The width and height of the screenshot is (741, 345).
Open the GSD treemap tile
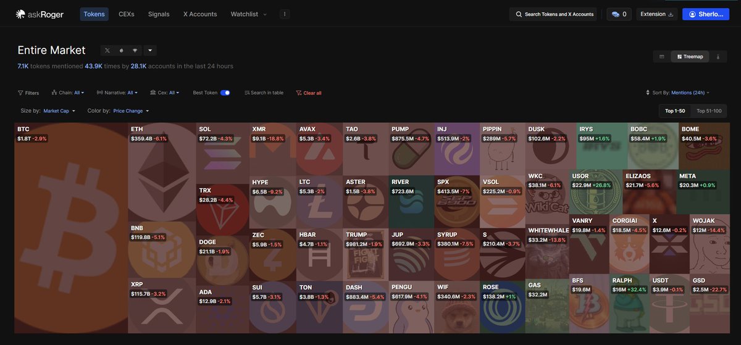pos(710,304)
